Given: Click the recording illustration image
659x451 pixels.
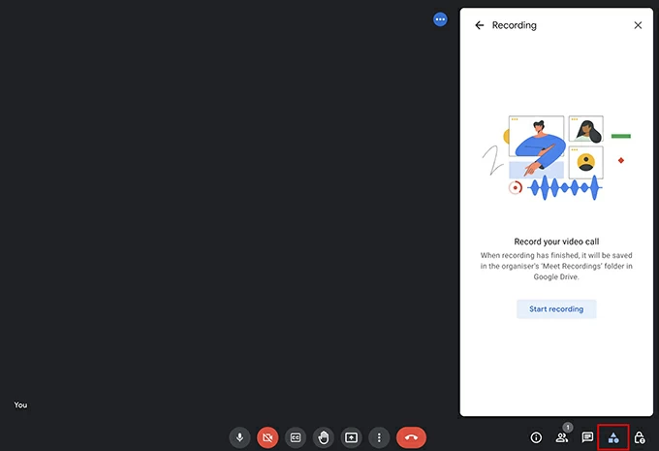Looking at the screenshot, I should 555,158.
